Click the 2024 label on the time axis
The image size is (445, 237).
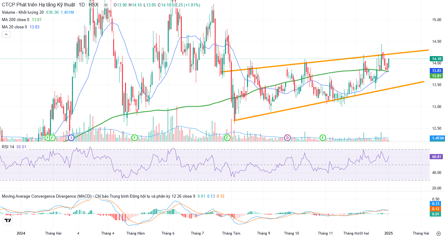[x=21, y=233]
